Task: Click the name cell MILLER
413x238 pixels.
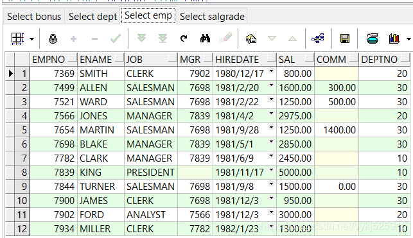Action: [x=101, y=229]
